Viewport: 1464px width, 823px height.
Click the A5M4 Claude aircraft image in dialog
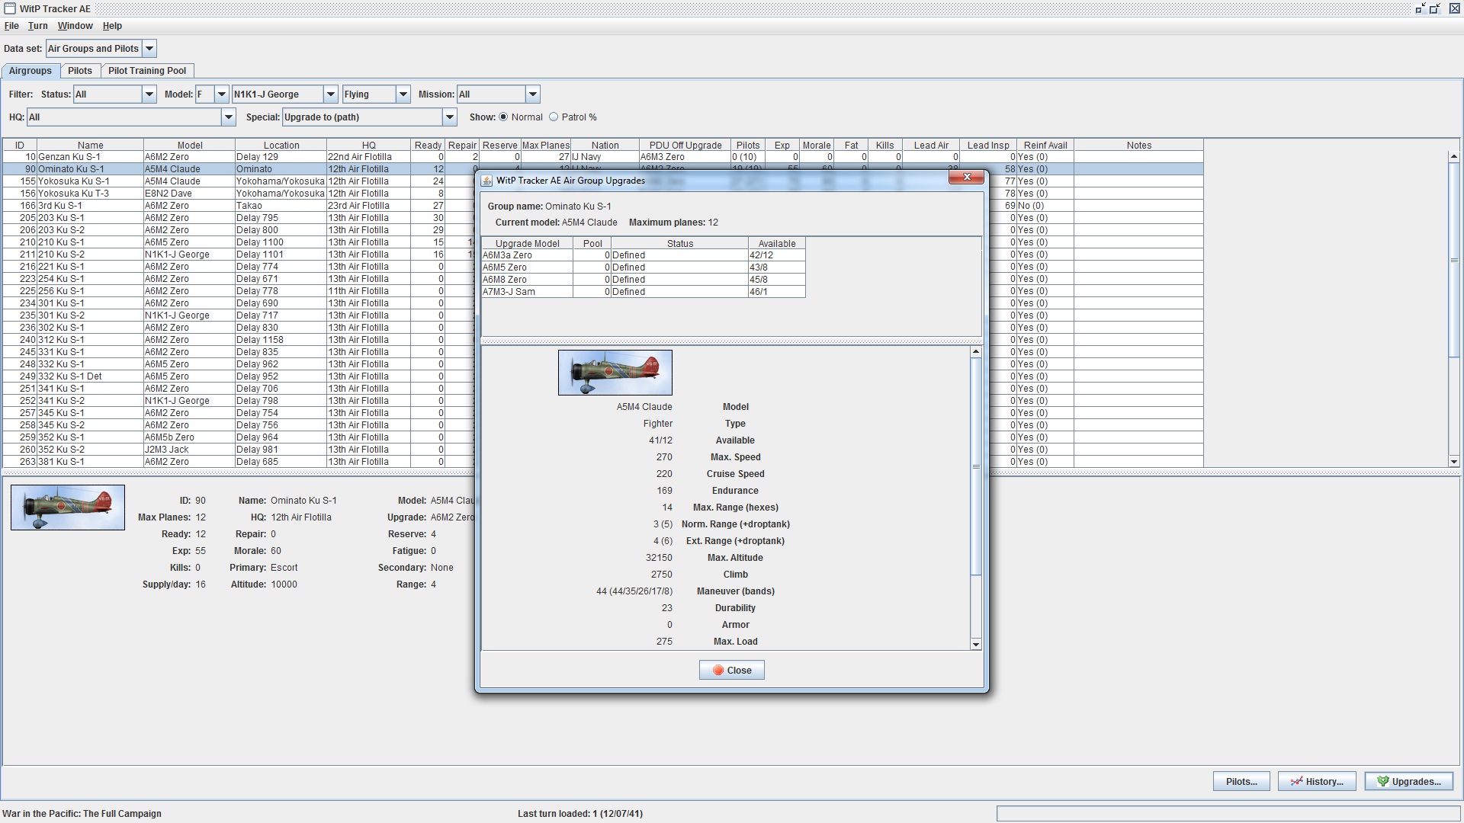click(615, 373)
